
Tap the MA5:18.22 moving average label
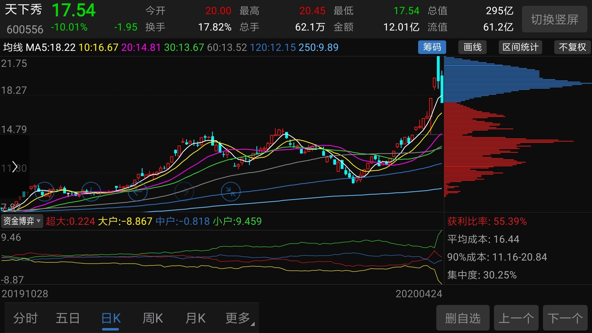point(51,47)
